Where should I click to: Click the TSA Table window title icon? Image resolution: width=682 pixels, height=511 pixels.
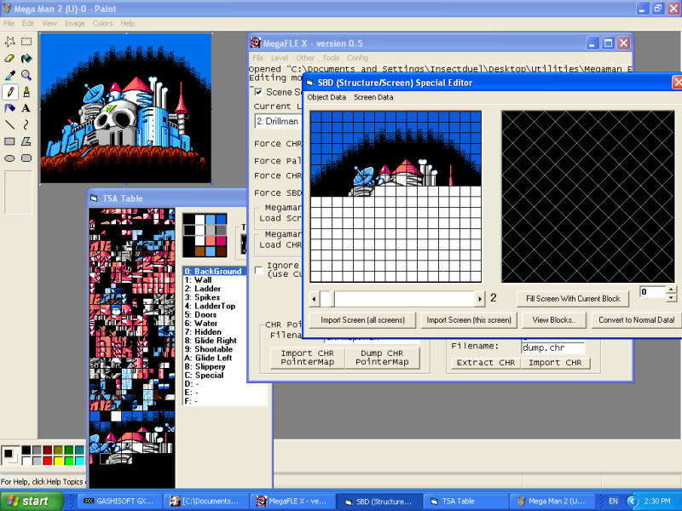[94, 198]
